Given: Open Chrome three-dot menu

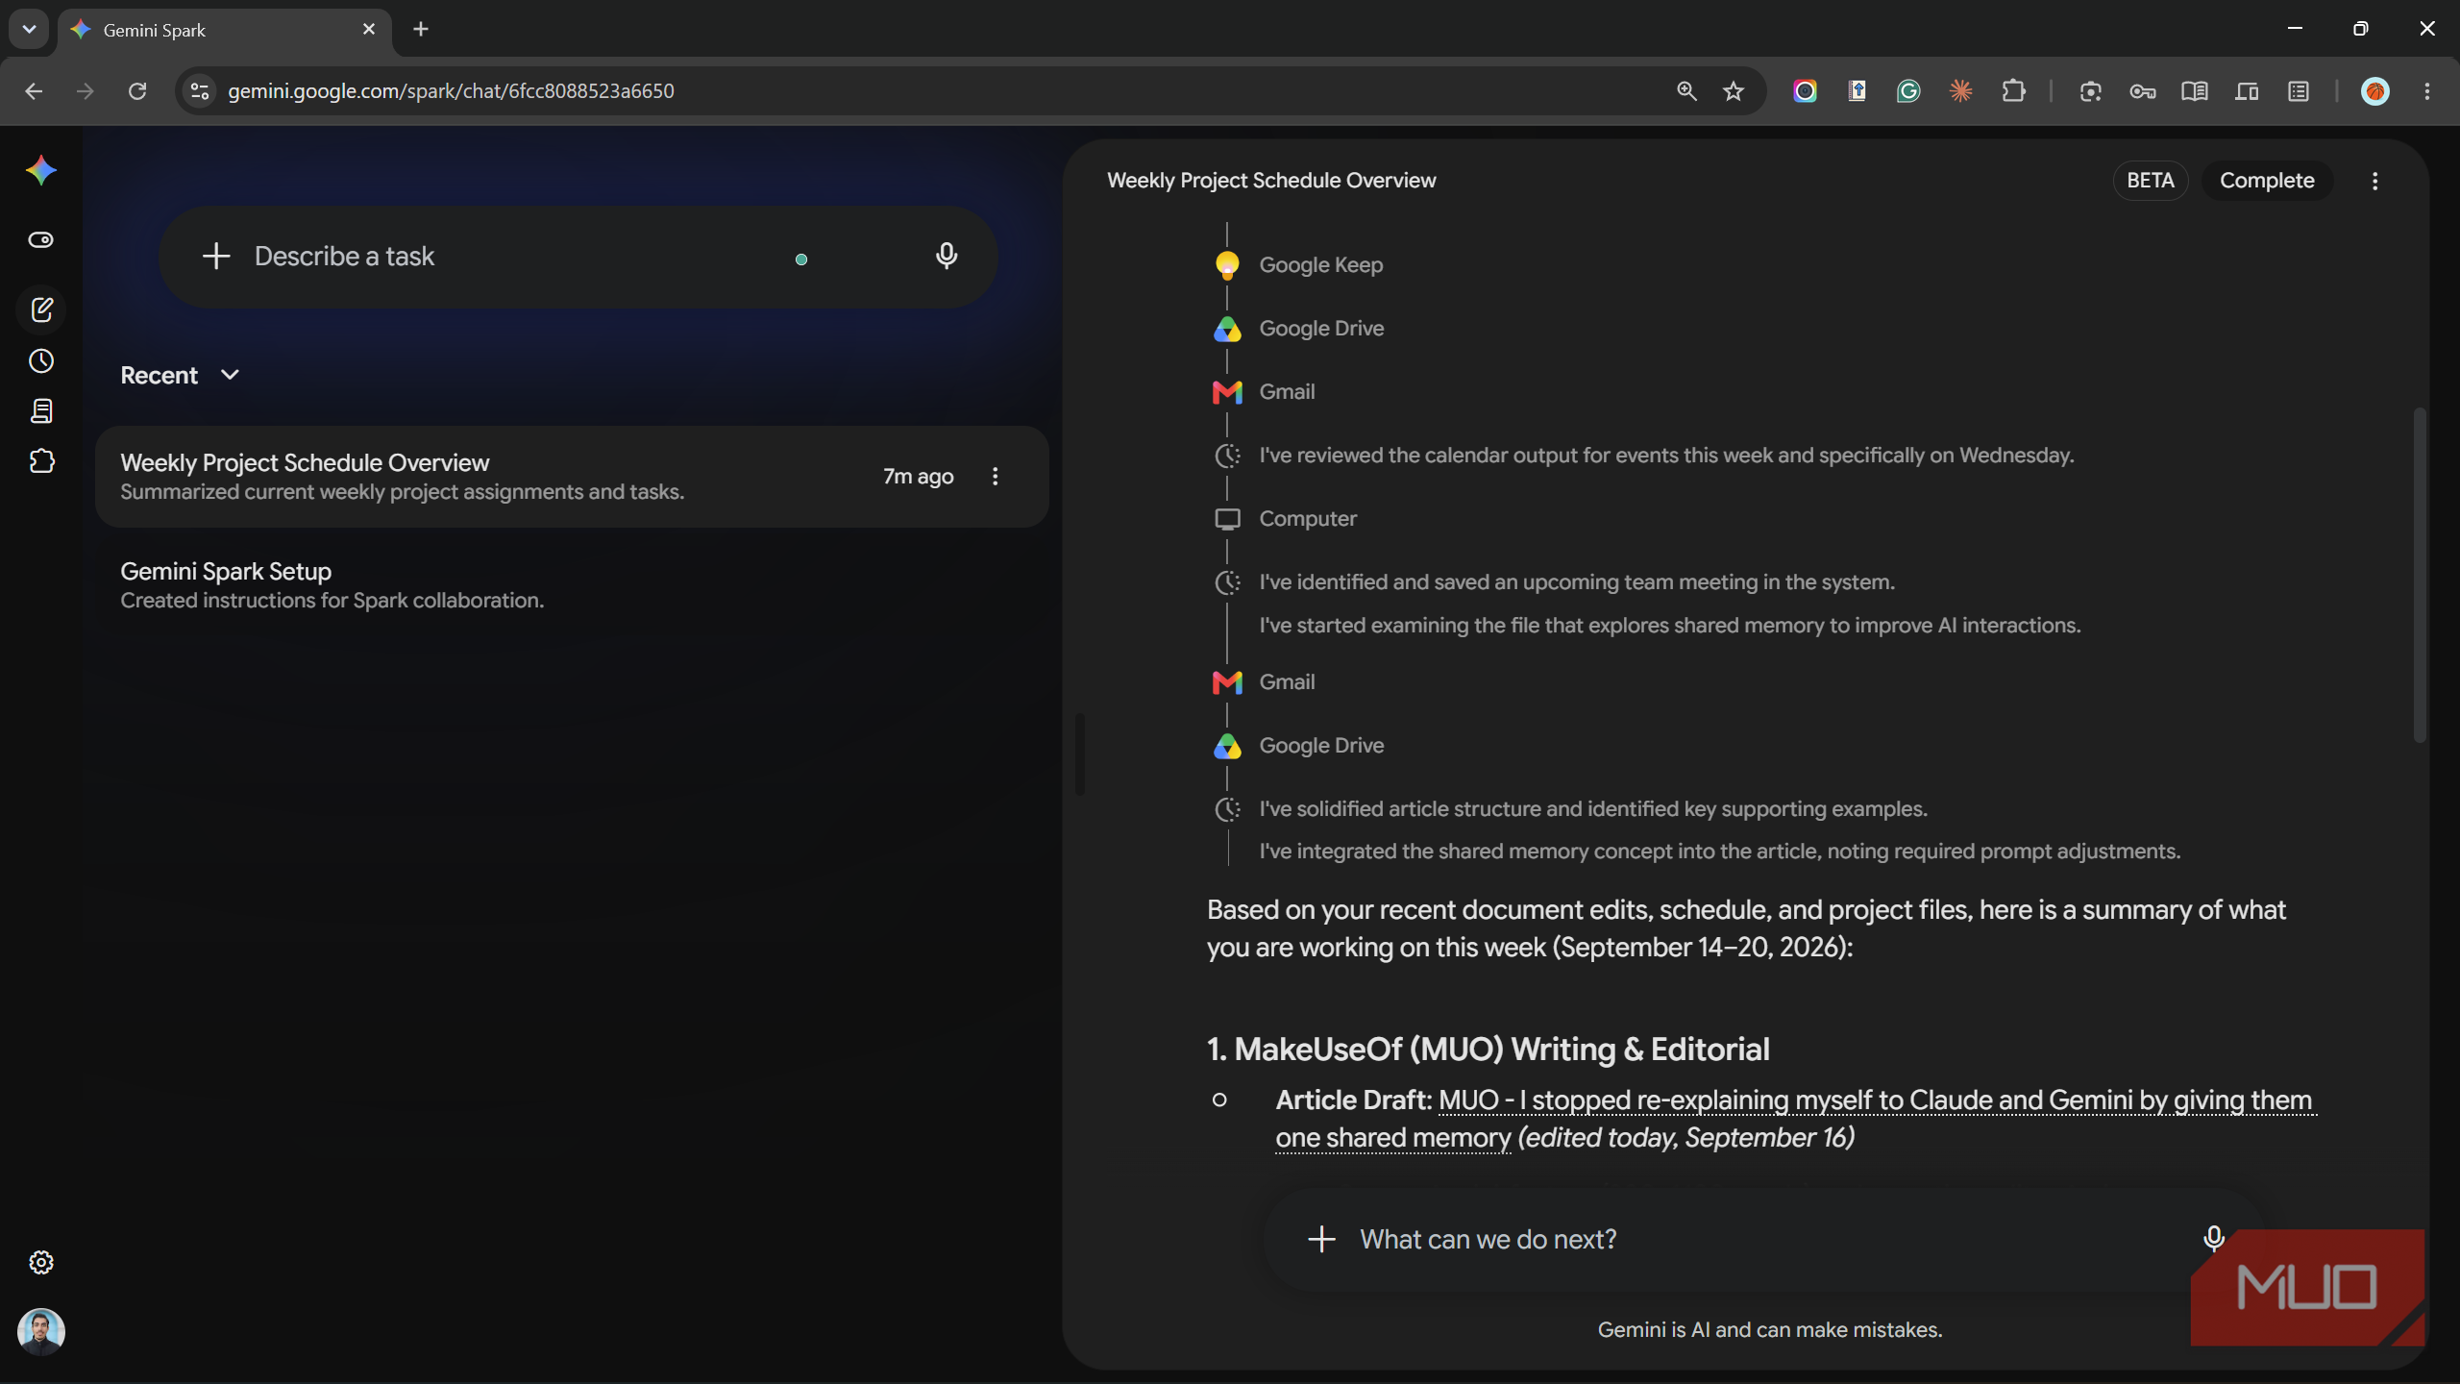Looking at the screenshot, I should pyautogui.click(x=2427, y=90).
